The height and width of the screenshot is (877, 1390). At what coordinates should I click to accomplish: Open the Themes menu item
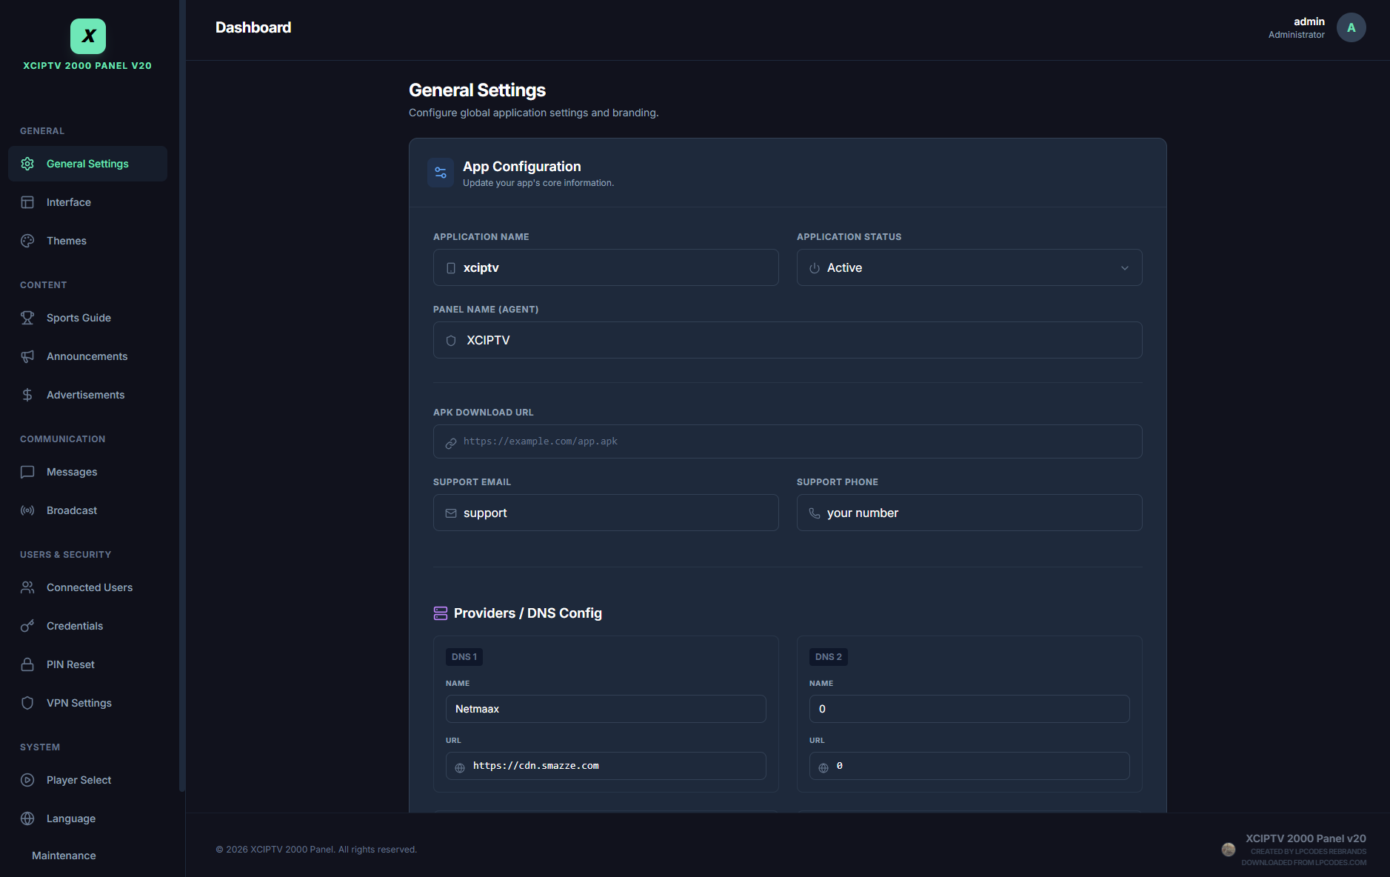pyautogui.click(x=67, y=241)
